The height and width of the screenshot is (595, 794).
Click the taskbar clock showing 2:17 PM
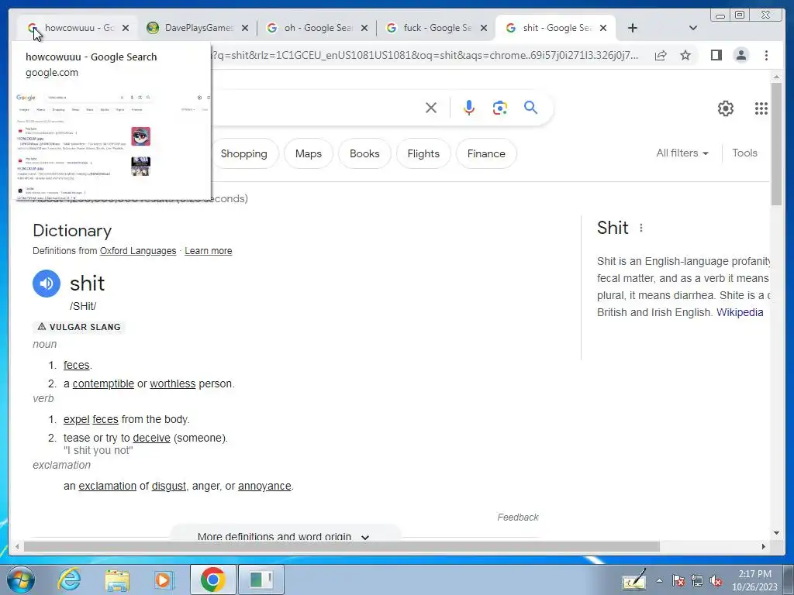754,580
